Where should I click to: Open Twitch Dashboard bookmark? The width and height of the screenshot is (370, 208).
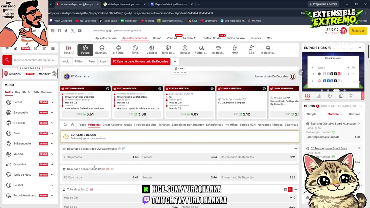(x=61, y=21)
